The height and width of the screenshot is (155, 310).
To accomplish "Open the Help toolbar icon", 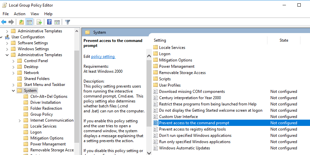I will click(50, 22).
